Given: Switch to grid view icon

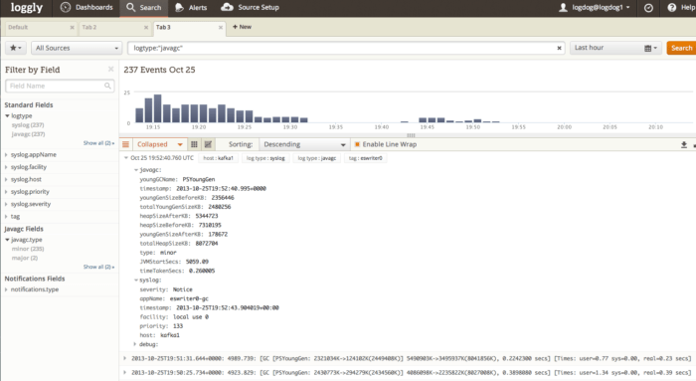Looking at the screenshot, I should [194, 144].
